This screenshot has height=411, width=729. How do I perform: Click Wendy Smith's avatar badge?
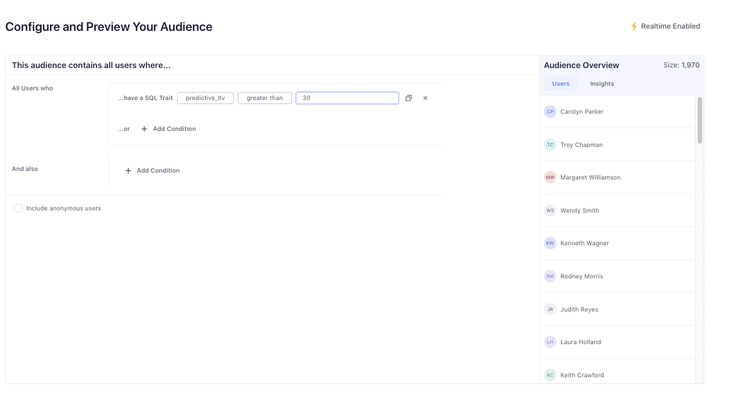tap(550, 210)
